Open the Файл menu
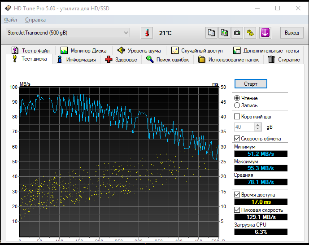309x245 pixels. click(10, 20)
